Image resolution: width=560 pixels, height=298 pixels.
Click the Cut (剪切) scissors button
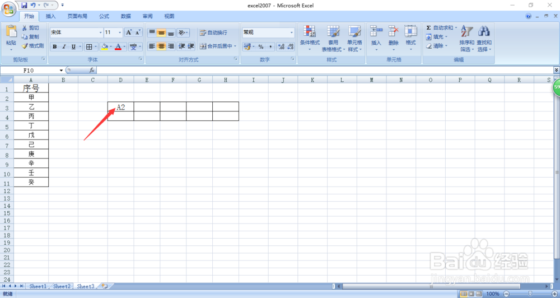click(x=30, y=28)
